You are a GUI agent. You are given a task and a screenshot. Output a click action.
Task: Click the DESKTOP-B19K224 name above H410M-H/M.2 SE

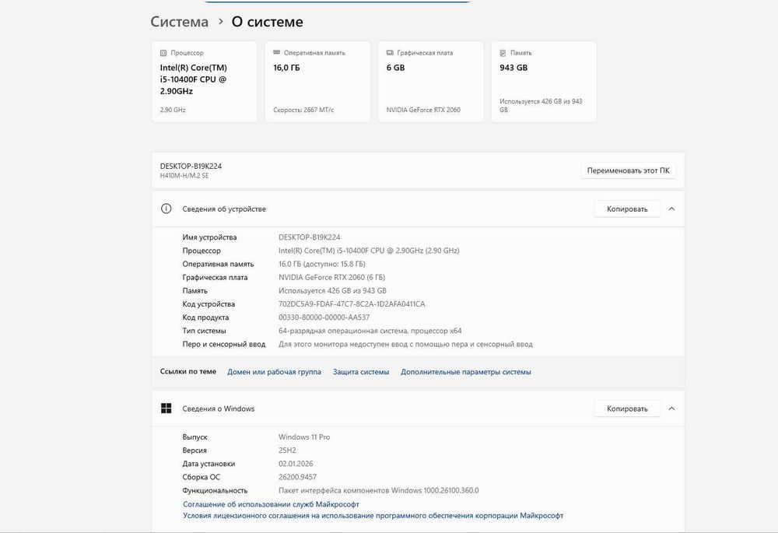click(x=191, y=167)
